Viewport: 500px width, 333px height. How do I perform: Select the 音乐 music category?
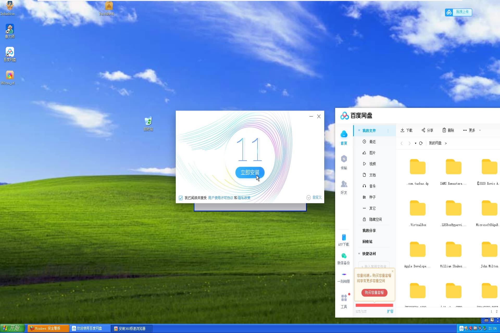point(372,186)
